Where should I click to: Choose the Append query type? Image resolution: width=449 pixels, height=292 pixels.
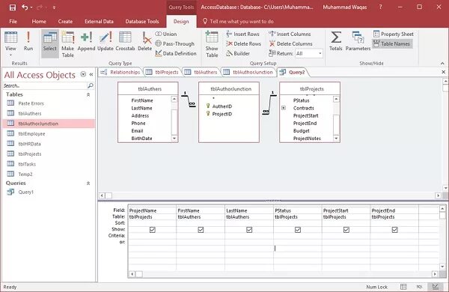[86, 41]
